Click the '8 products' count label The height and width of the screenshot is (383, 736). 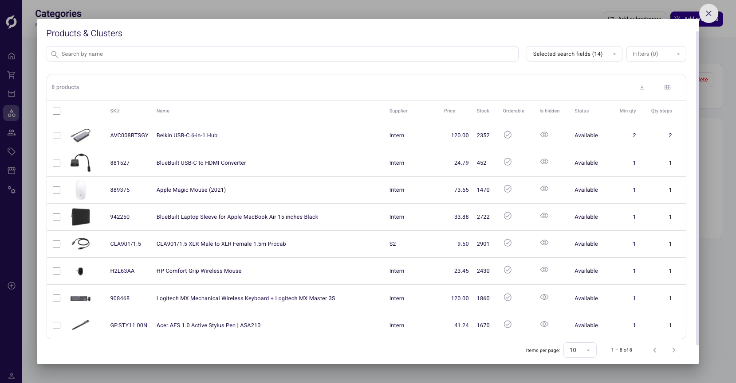point(65,87)
